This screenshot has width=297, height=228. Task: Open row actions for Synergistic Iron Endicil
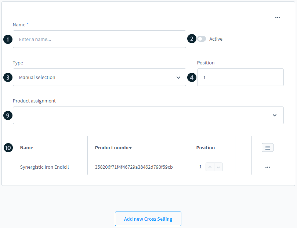click(x=267, y=167)
